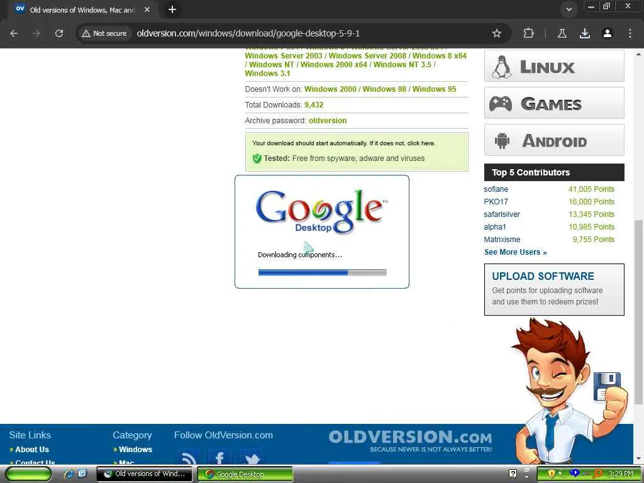
Task: Click the Google Desktop search tray icon
Action: [x=597, y=474]
